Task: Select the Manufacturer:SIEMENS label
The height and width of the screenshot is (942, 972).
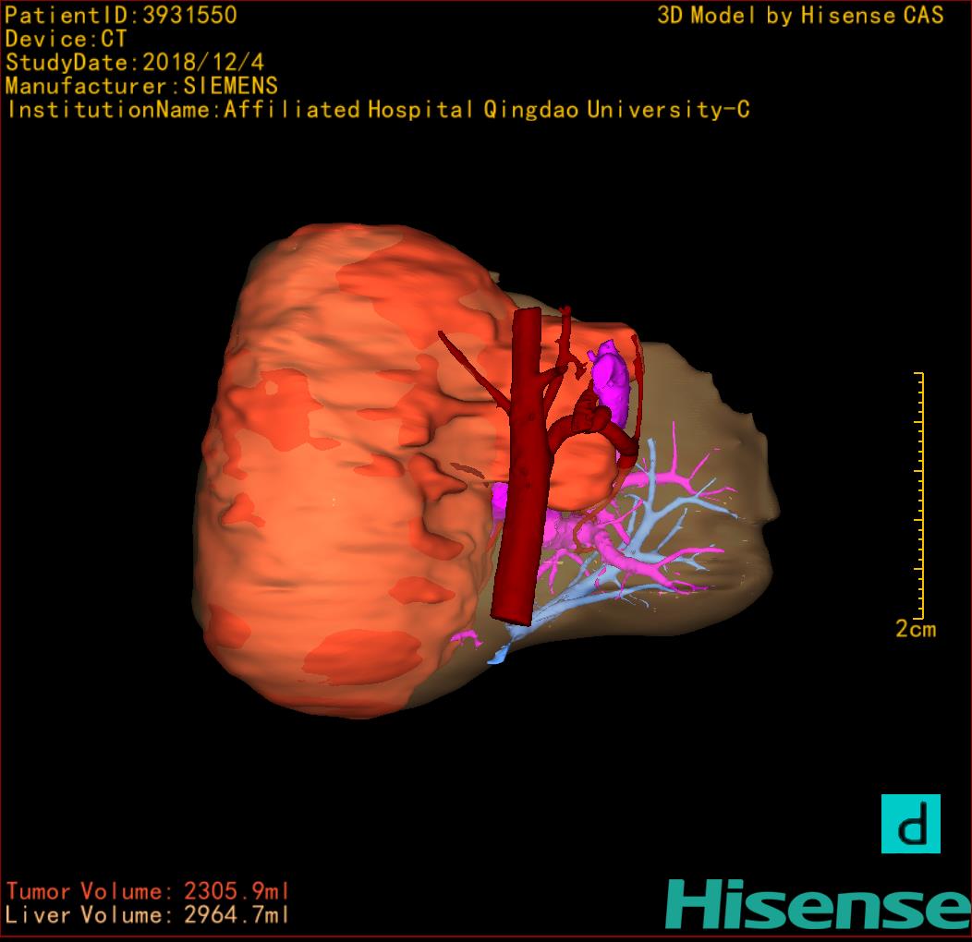Action: click(x=141, y=87)
